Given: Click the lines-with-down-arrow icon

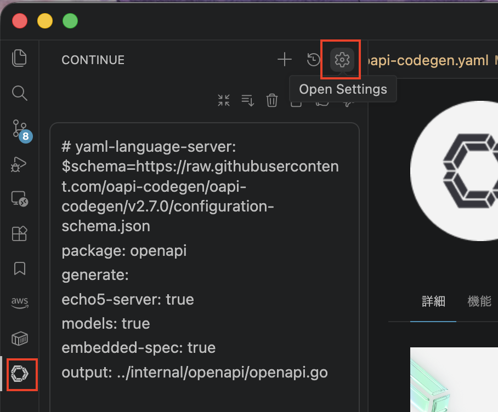Looking at the screenshot, I should pyautogui.click(x=248, y=100).
